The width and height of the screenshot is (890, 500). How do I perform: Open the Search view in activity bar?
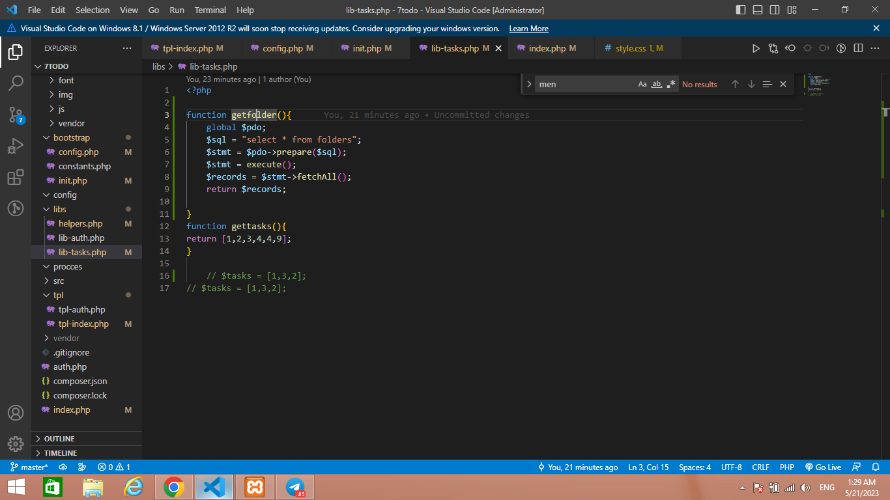coord(16,83)
